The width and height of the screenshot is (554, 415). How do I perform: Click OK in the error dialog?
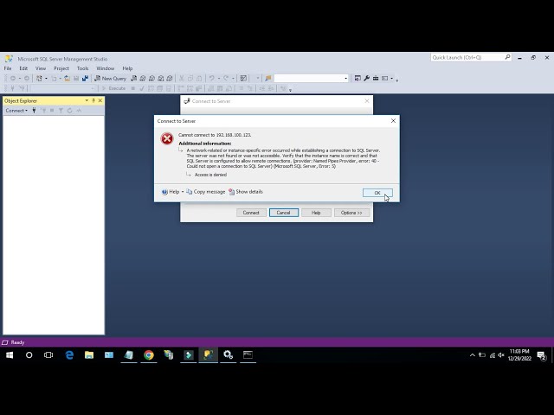point(377,193)
